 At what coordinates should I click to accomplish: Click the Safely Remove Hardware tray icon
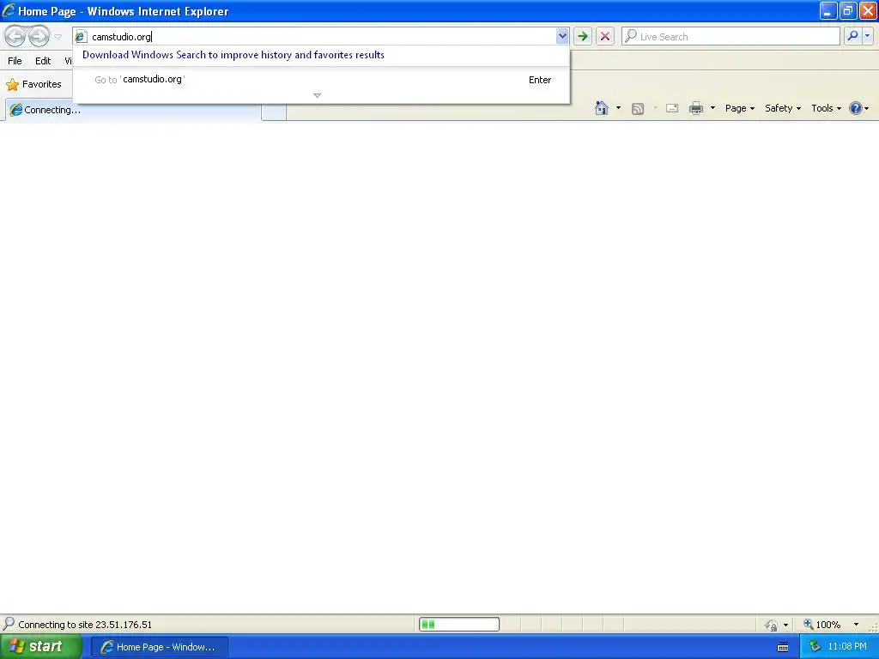(815, 647)
